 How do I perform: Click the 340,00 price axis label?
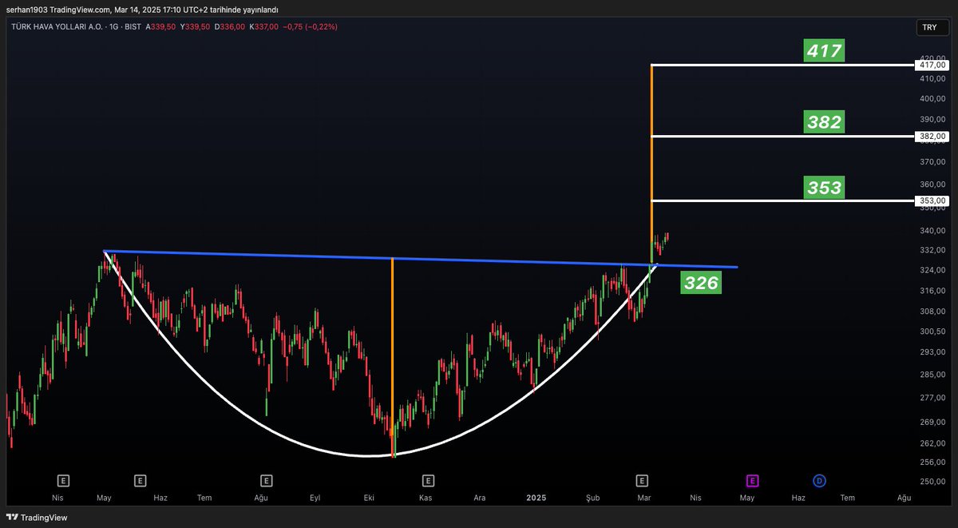coord(932,231)
